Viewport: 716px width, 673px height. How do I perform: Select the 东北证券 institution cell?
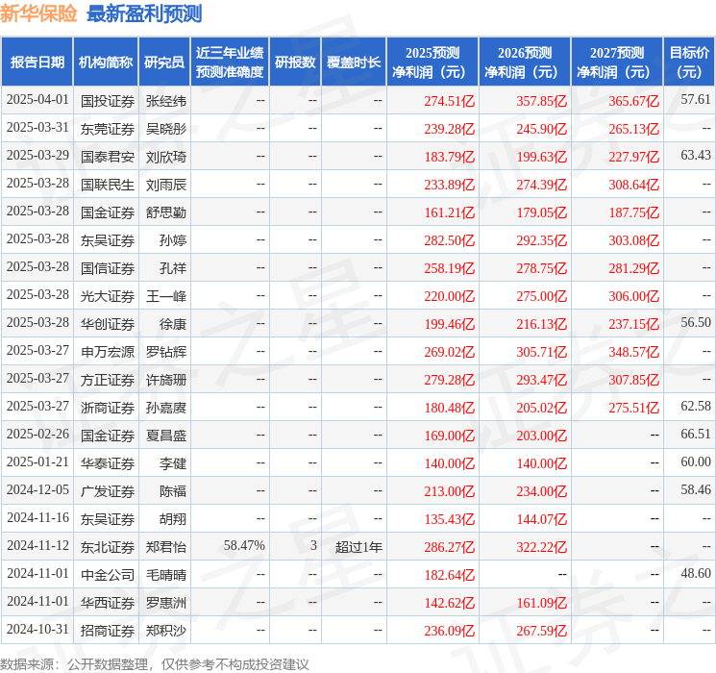click(x=108, y=547)
